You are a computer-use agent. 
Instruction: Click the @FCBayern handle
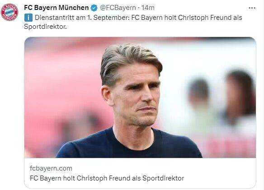[x=118, y=8]
